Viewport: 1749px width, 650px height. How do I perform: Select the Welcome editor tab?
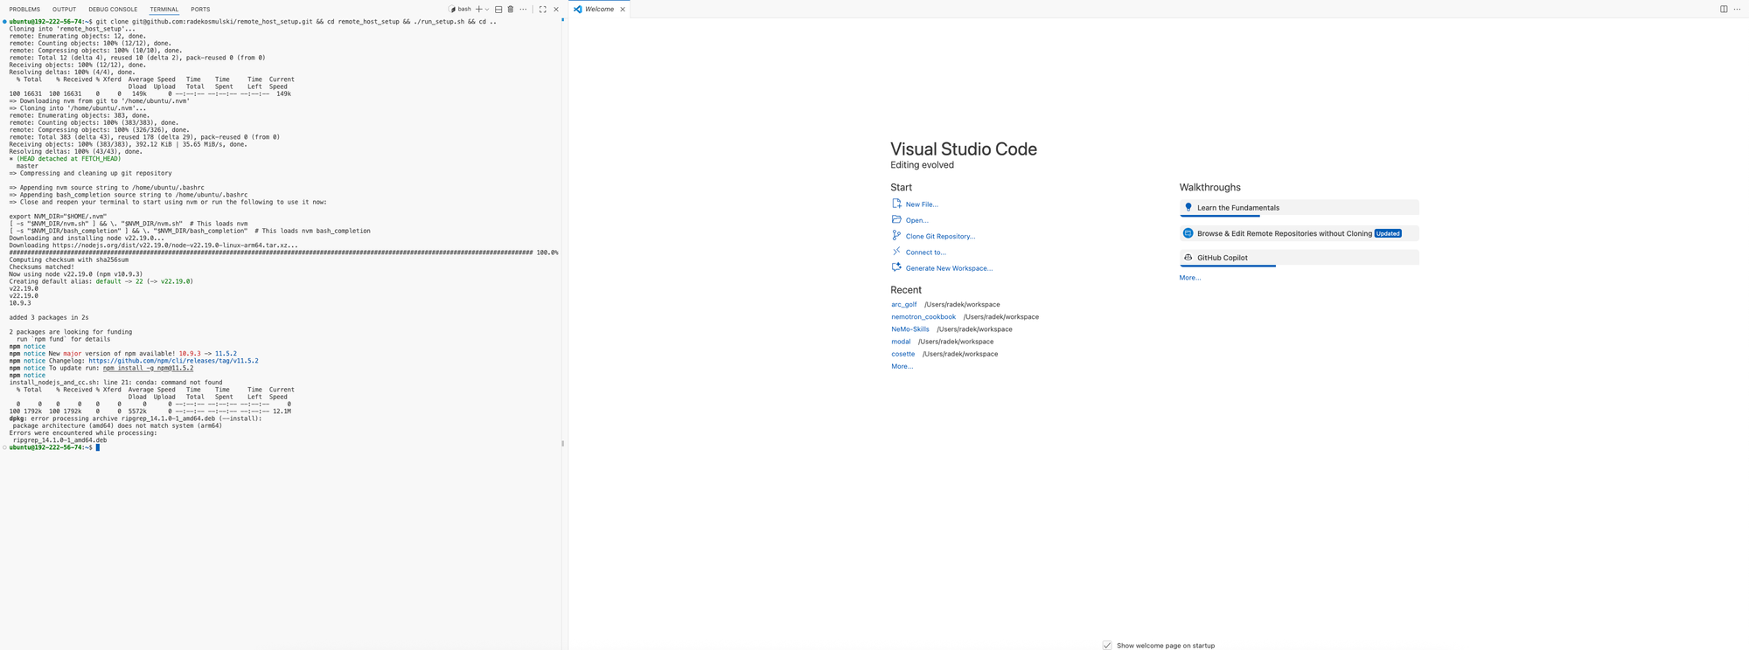[599, 10]
